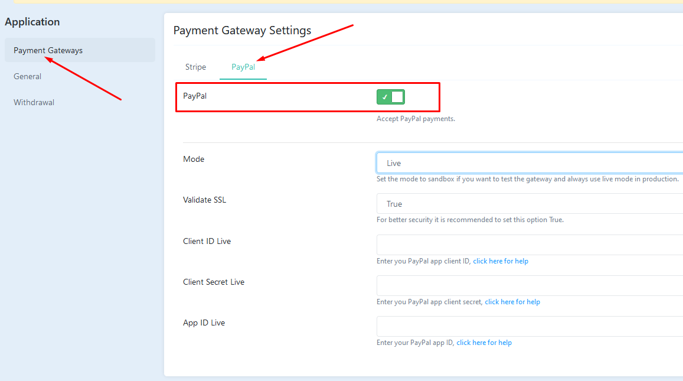This screenshot has width=683, height=381.
Task: Toggle the Accept PayPal payments switch
Action: click(391, 97)
